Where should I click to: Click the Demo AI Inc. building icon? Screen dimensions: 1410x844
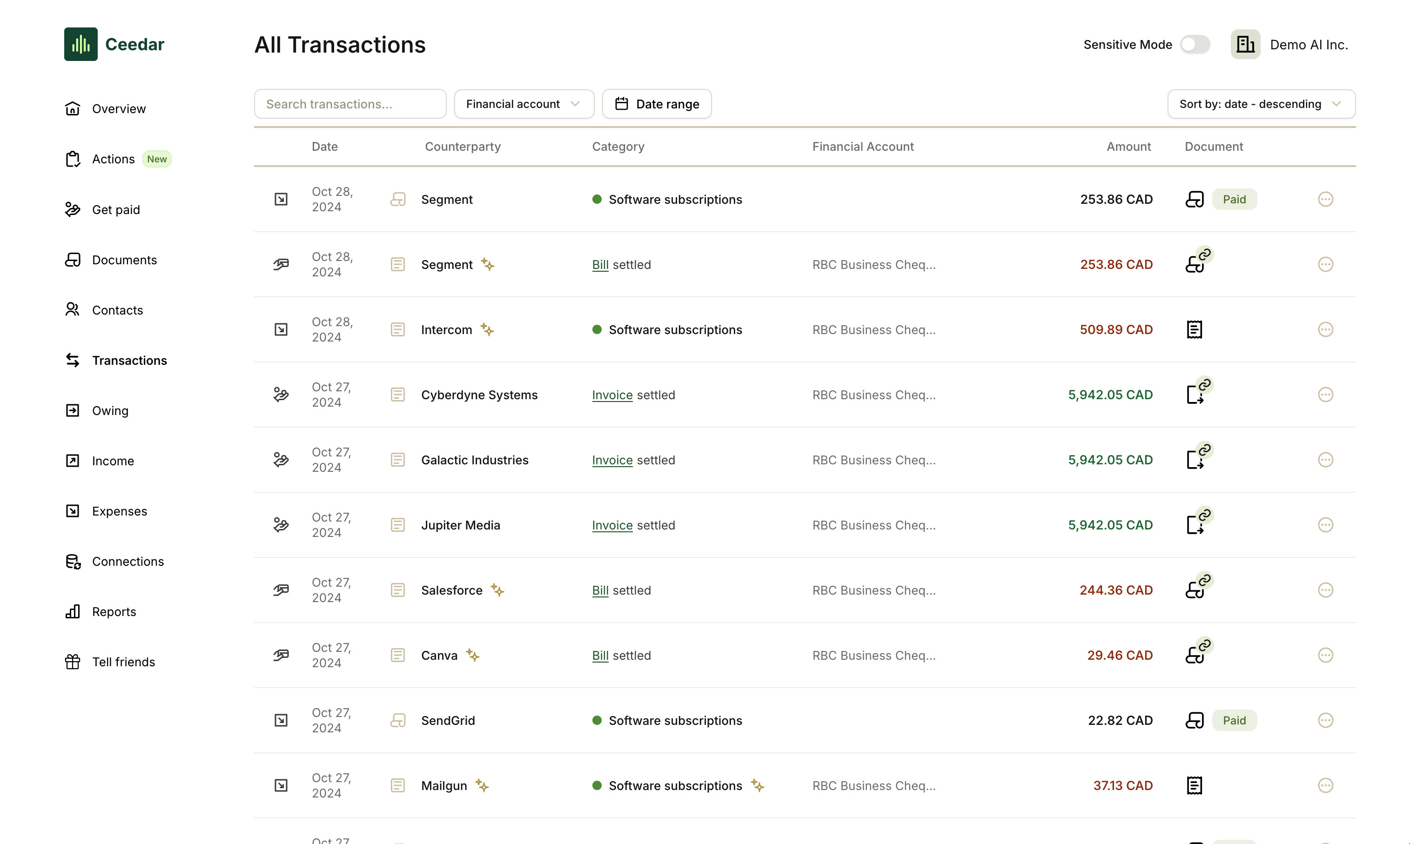(1244, 44)
